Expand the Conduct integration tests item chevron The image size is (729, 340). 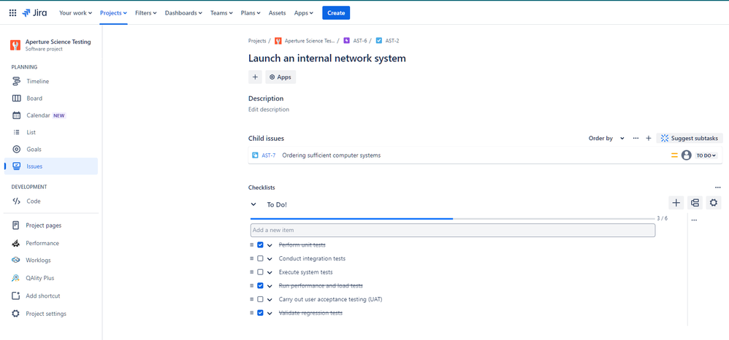(x=270, y=259)
